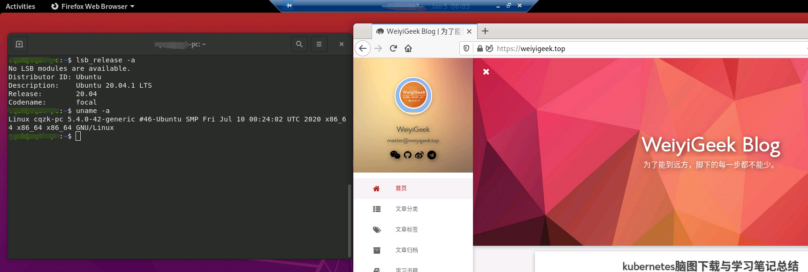
Task: Click the terminal scrollbar
Action: coord(349,220)
